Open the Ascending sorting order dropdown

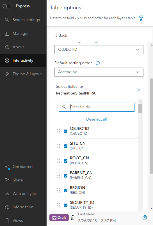pos(99,72)
